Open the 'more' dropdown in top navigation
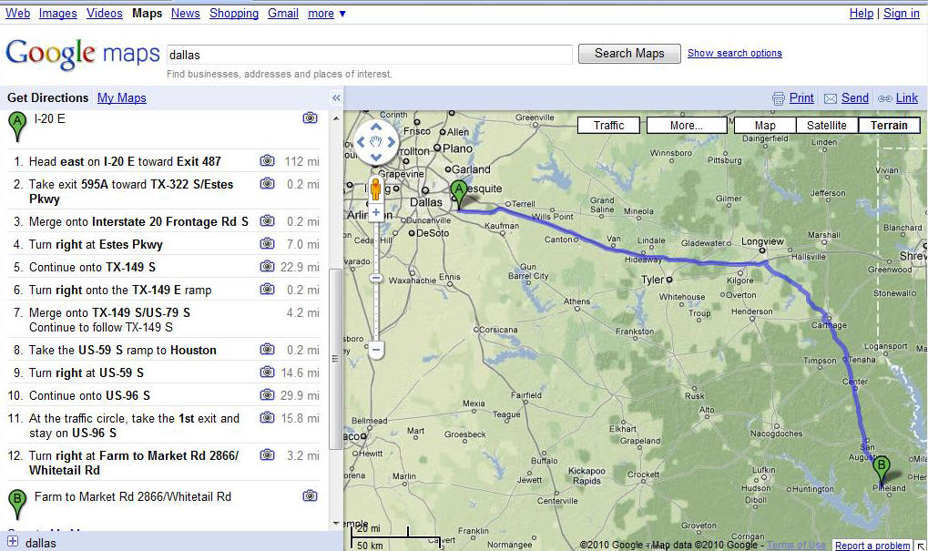Viewport: 928px width, 551px height. [327, 13]
